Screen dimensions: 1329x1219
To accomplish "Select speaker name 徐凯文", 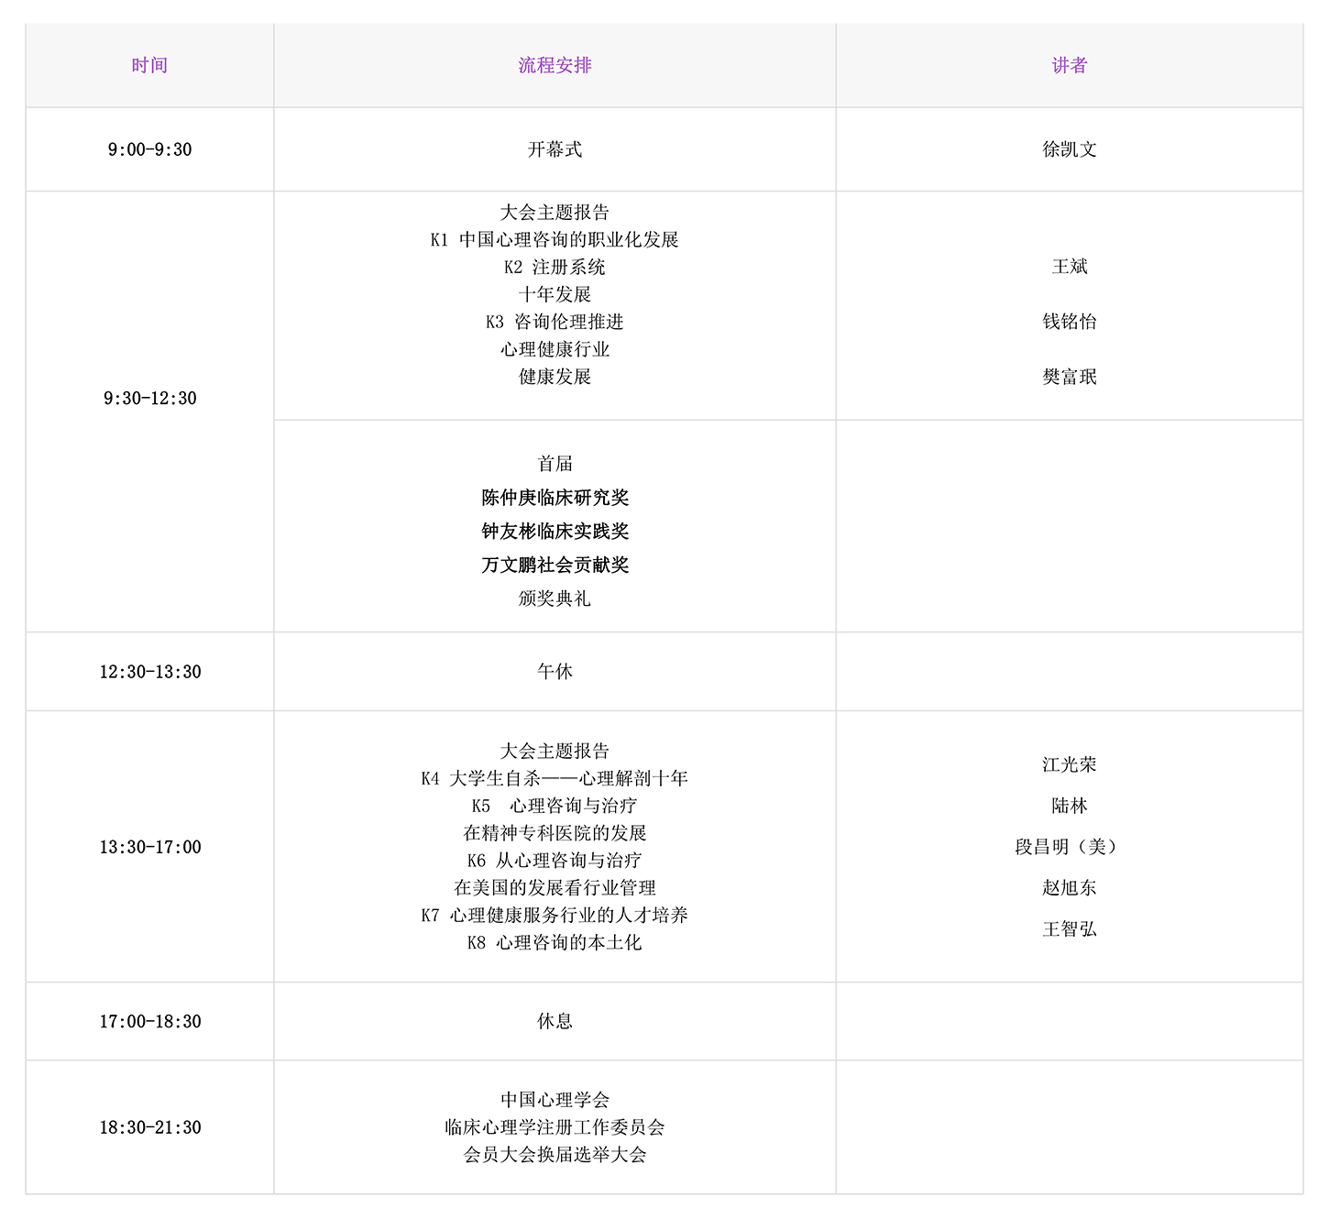I will pyautogui.click(x=1069, y=149).
